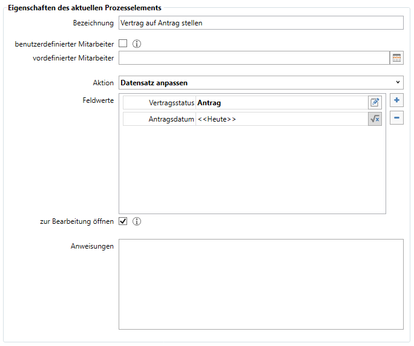
Task: Click the Antragsdatum field label
Action: [x=171, y=119]
